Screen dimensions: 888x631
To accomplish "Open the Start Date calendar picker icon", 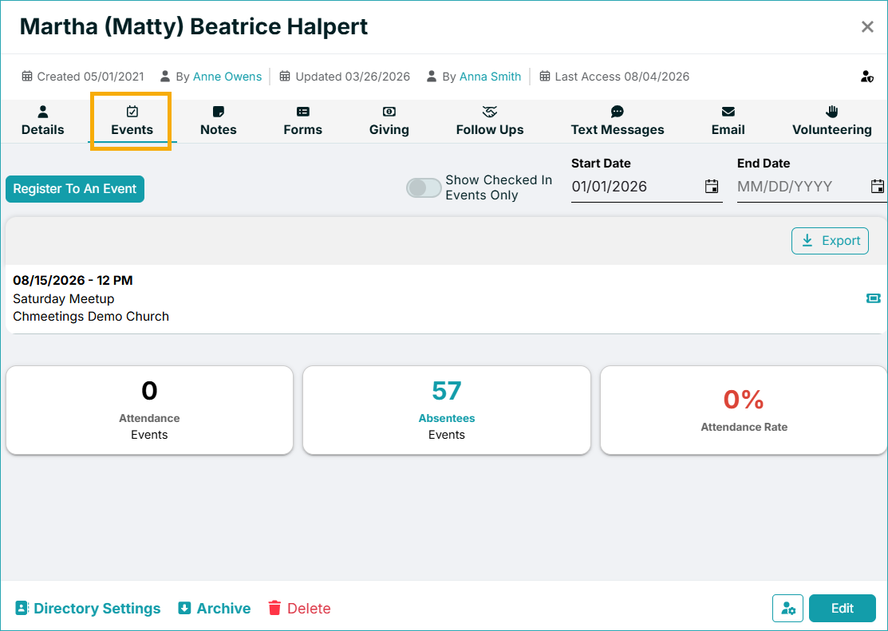I will pos(712,187).
